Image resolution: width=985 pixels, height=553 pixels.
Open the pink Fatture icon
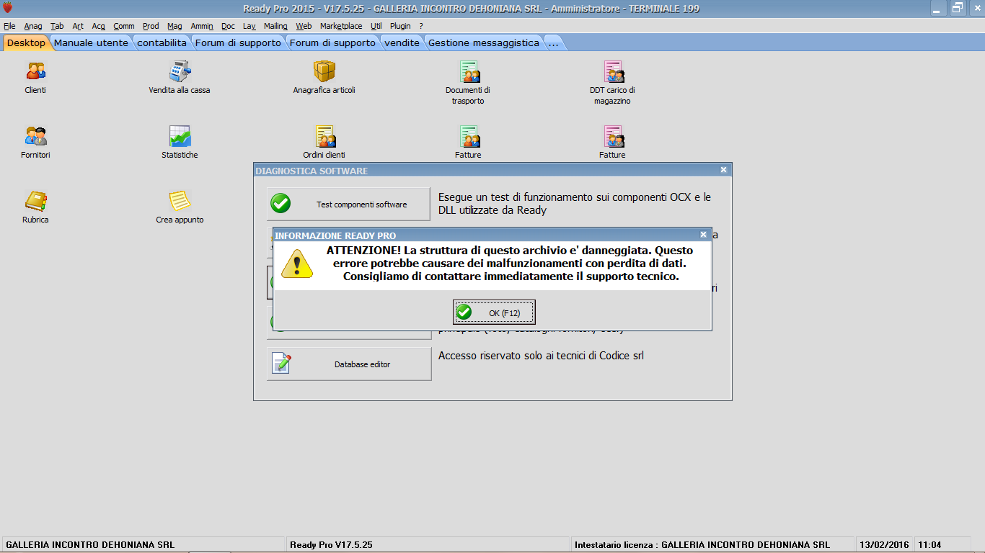click(613, 136)
